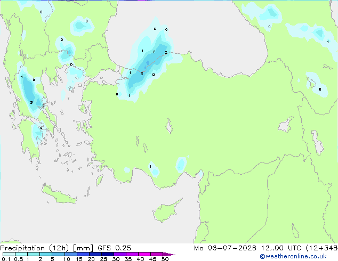The image size is (338, 261).
Task: Click the legend scale label '0.5'
Action: pyautogui.click(x=19, y=259)
